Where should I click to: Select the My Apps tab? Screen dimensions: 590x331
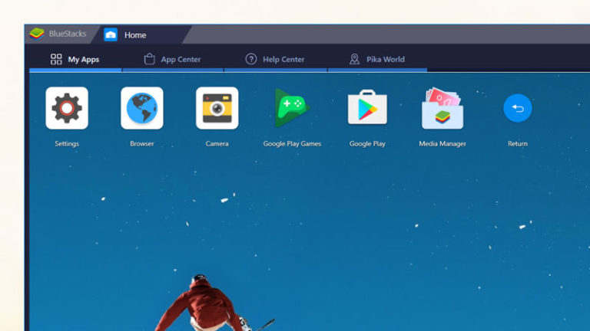pyautogui.click(x=75, y=59)
